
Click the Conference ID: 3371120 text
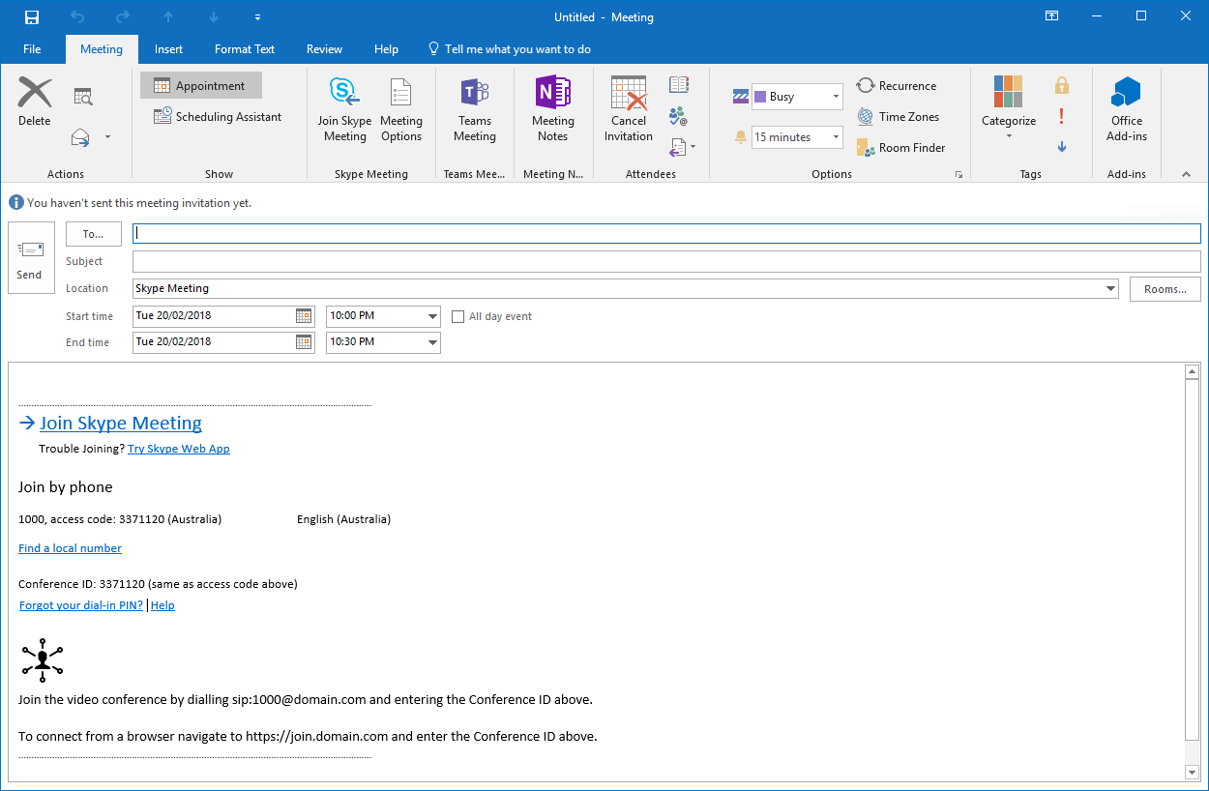click(x=81, y=584)
